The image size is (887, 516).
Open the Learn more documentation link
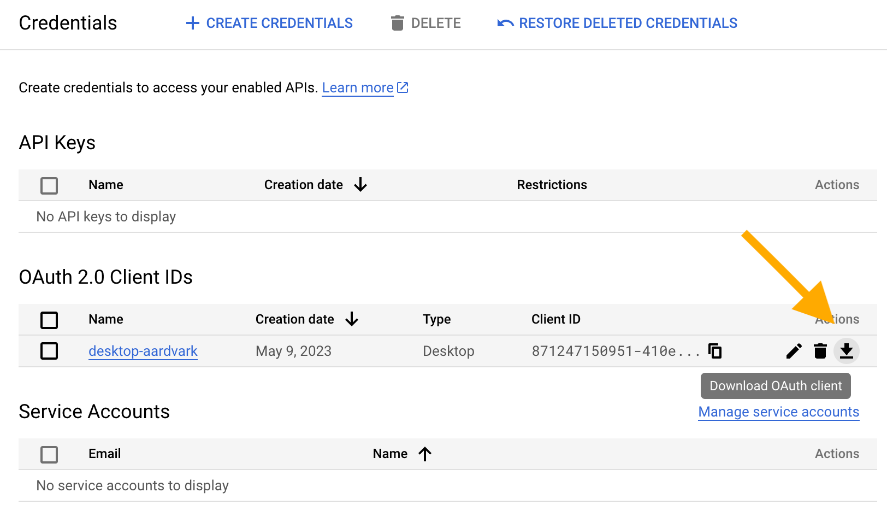[357, 87]
